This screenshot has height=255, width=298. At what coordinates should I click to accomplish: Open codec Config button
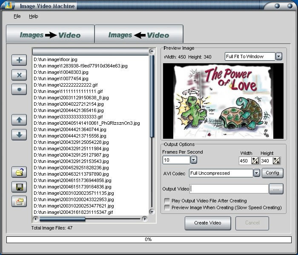pyautogui.click(x=272, y=173)
